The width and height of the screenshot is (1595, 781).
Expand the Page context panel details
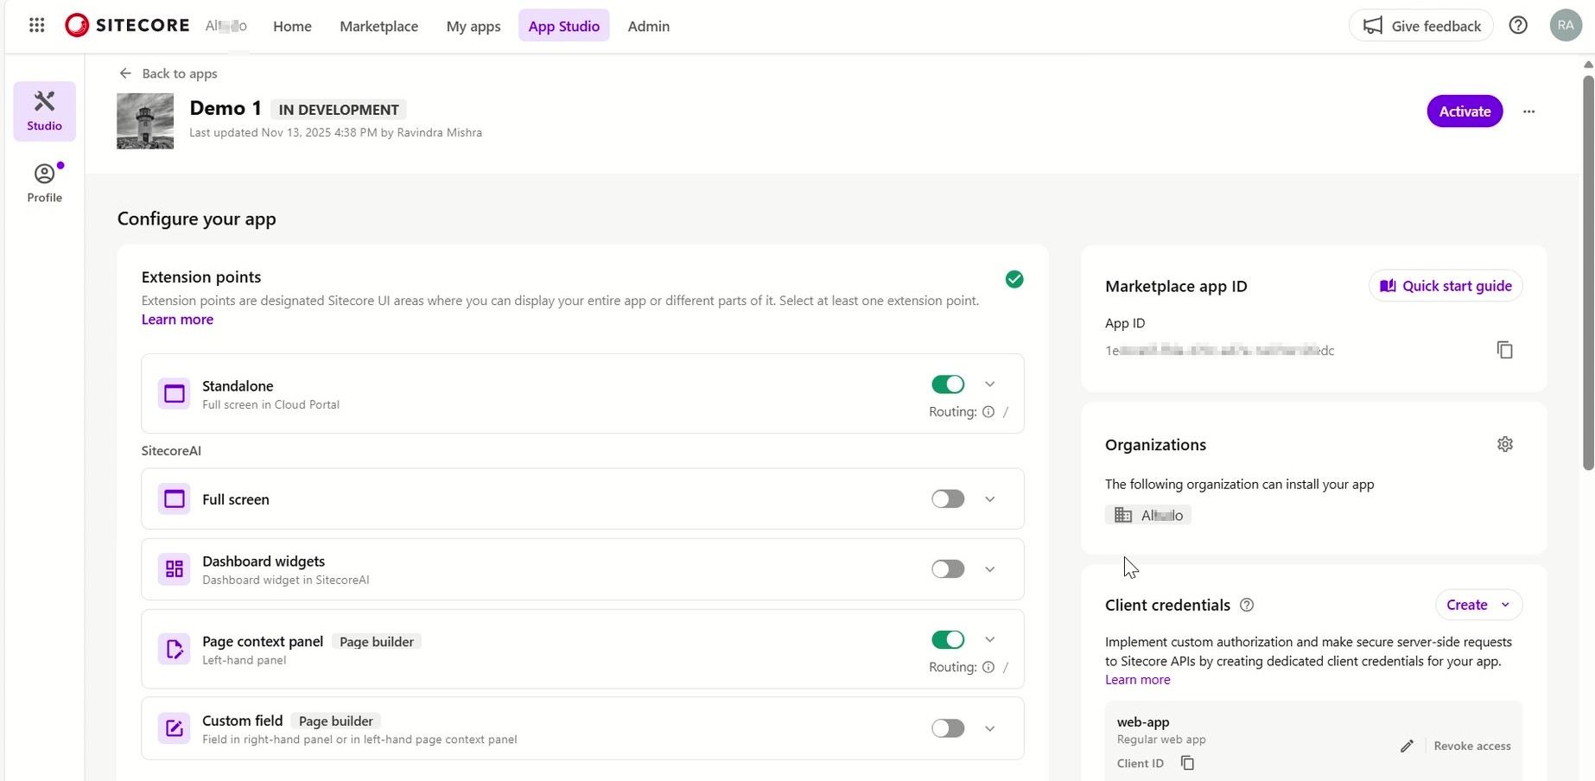click(x=989, y=639)
